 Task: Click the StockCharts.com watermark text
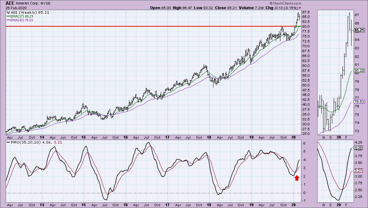(285, 3)
